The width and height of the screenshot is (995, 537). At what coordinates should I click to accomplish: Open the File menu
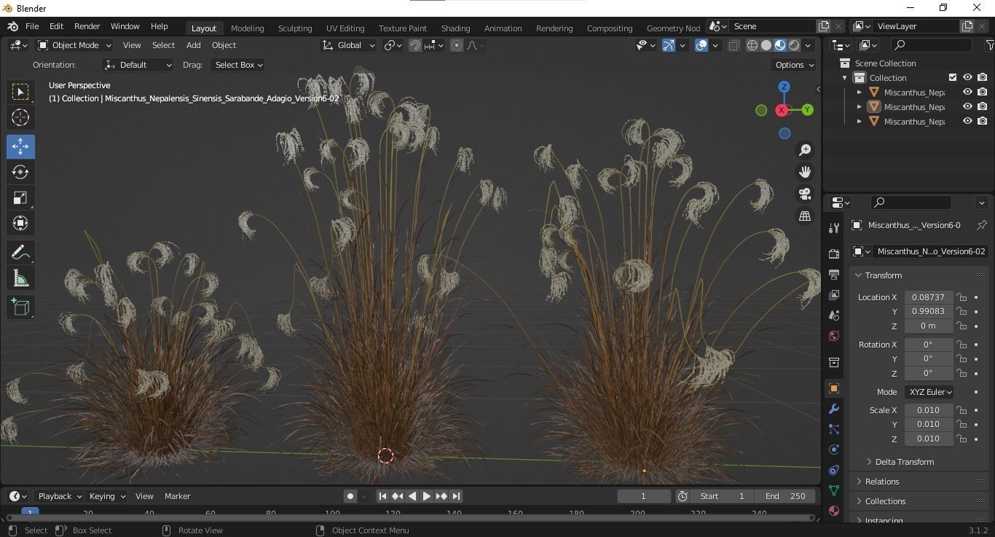(x=32, y=26)
